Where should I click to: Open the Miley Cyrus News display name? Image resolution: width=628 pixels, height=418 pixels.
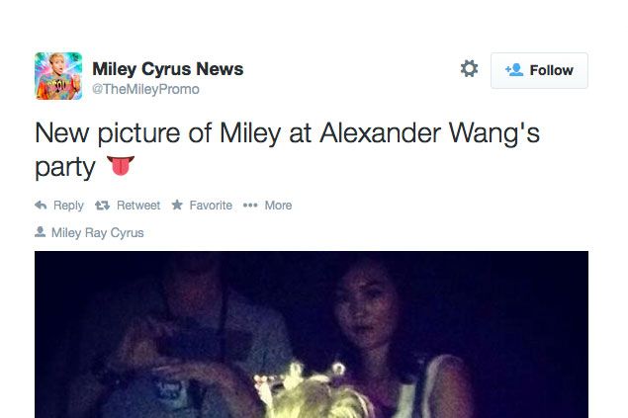tap(168, 69)
